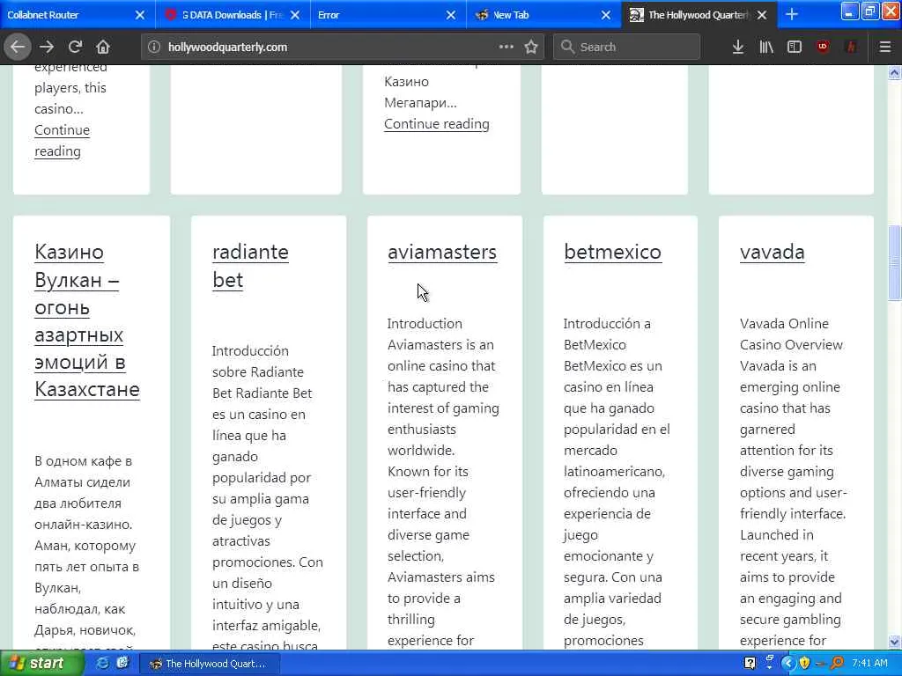The image size is (902, 676).
Task: Go back with the browser Back arrow
Action: [x=18, y=47]
